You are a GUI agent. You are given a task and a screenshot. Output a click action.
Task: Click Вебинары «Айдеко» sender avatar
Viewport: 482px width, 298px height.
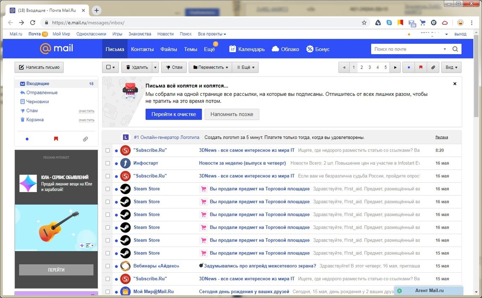(x=125, y=266)
